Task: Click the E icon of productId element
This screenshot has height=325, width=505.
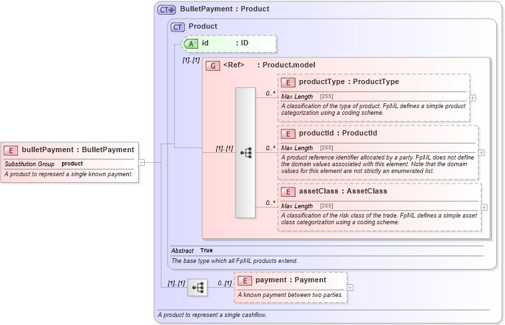Action: (288, 133)
